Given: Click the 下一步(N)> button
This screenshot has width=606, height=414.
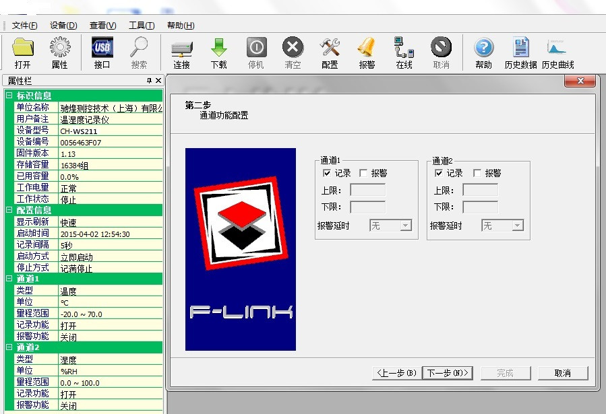Looking at the screenshot, I should point(448,373).
